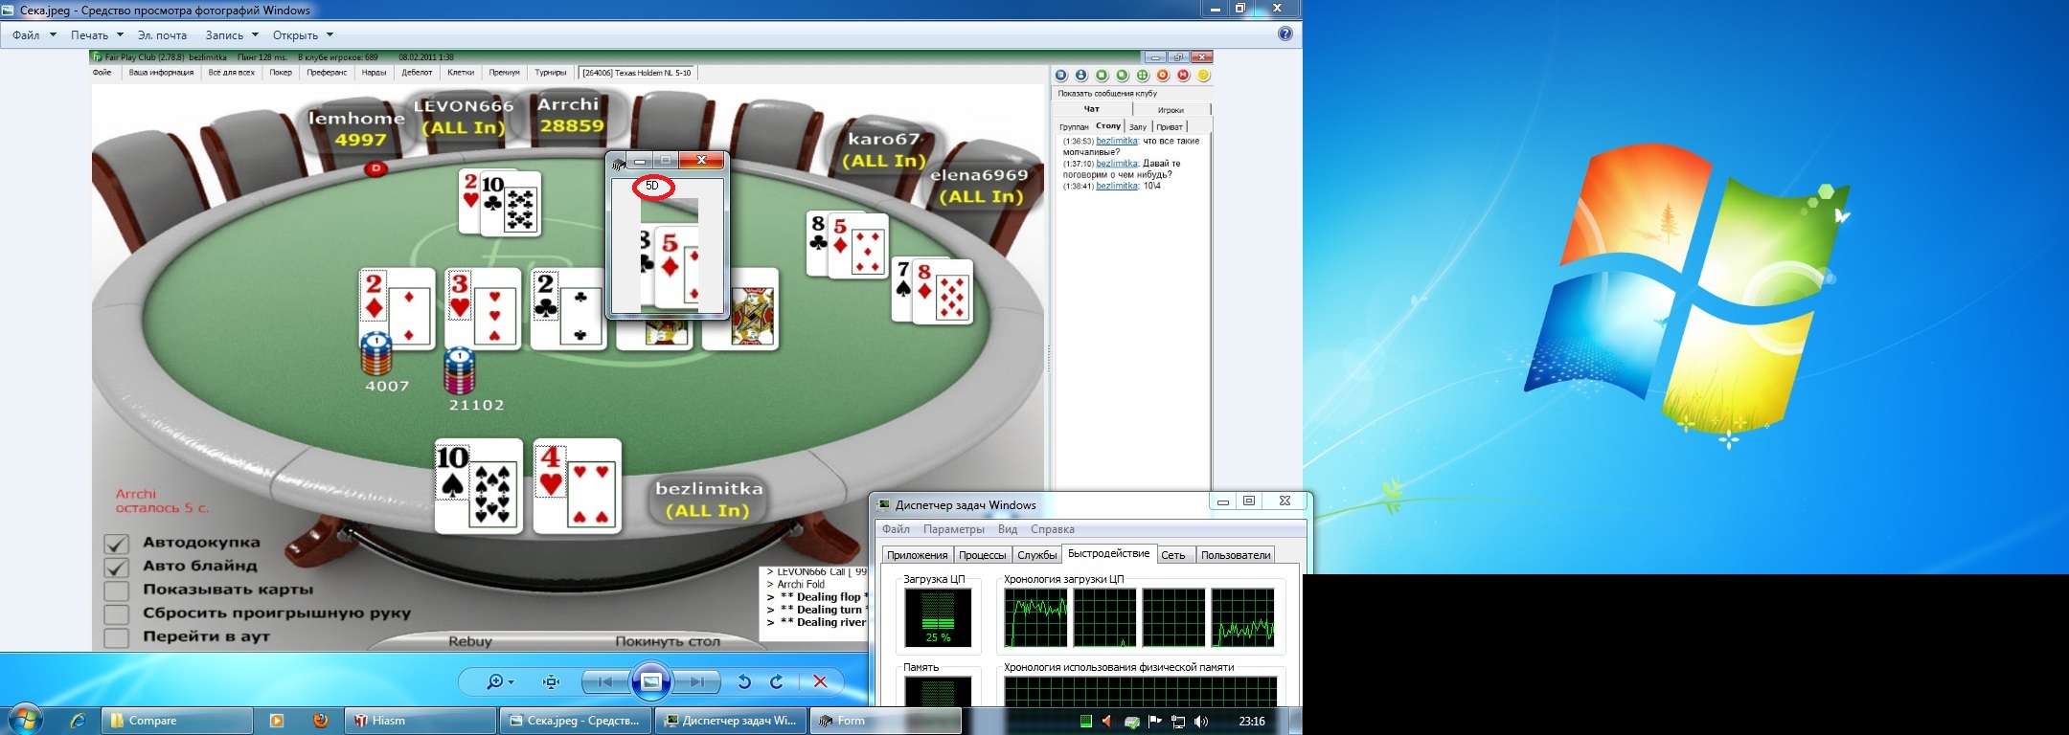Viewport: 2069px width, 735px height.
Task: Expand the Файл dropdown in Photo Viewer
Action: pos(34,35)
